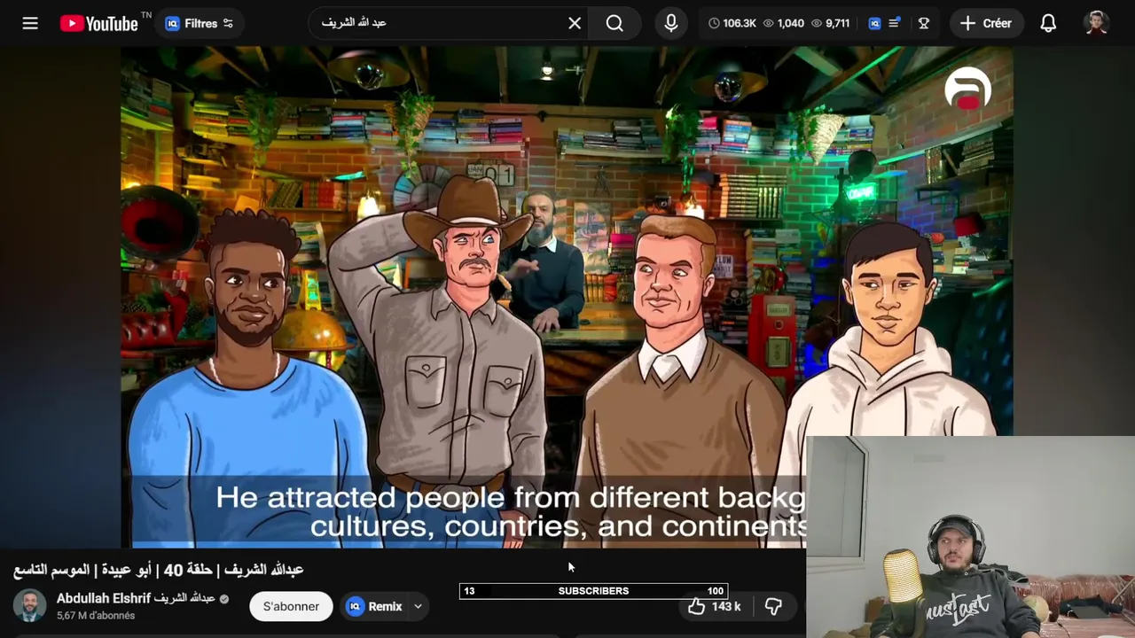The image size is (1135, 638).
Task: Click the Arabic video title text
Action: coord(159,569)
